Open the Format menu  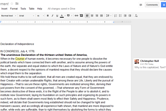click(14, 9)
